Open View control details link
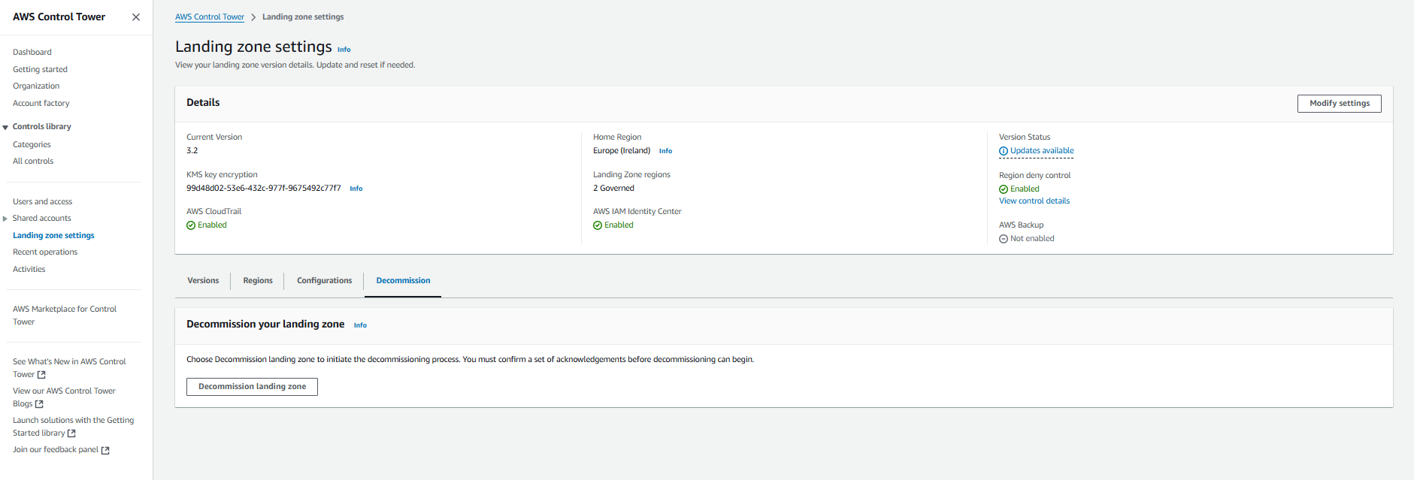1414x480 pixels. tap(1034, 201)
